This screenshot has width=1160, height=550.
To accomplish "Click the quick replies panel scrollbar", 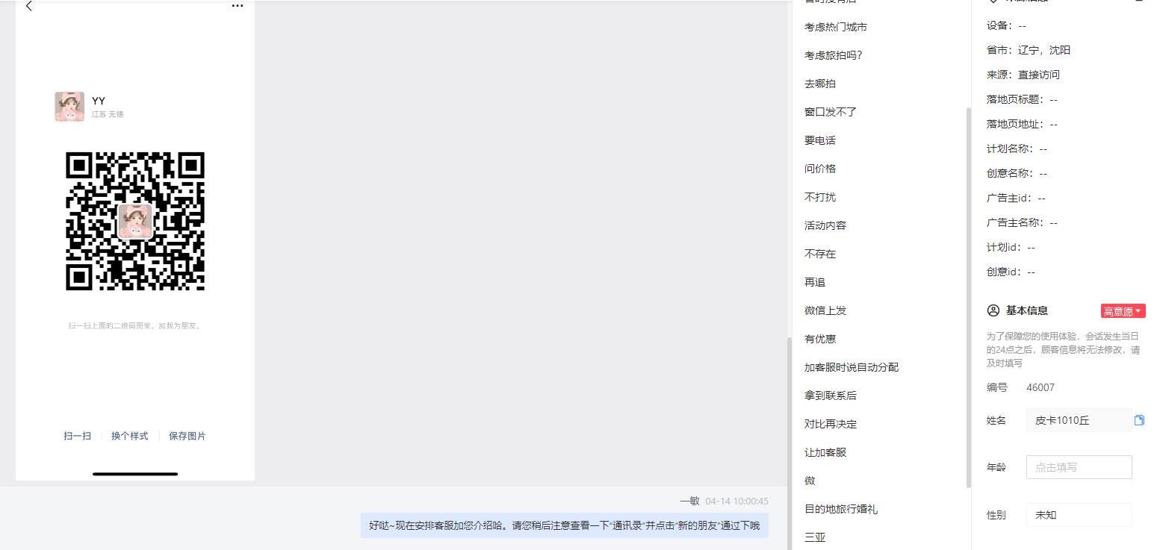I will [x=969, y=297].
